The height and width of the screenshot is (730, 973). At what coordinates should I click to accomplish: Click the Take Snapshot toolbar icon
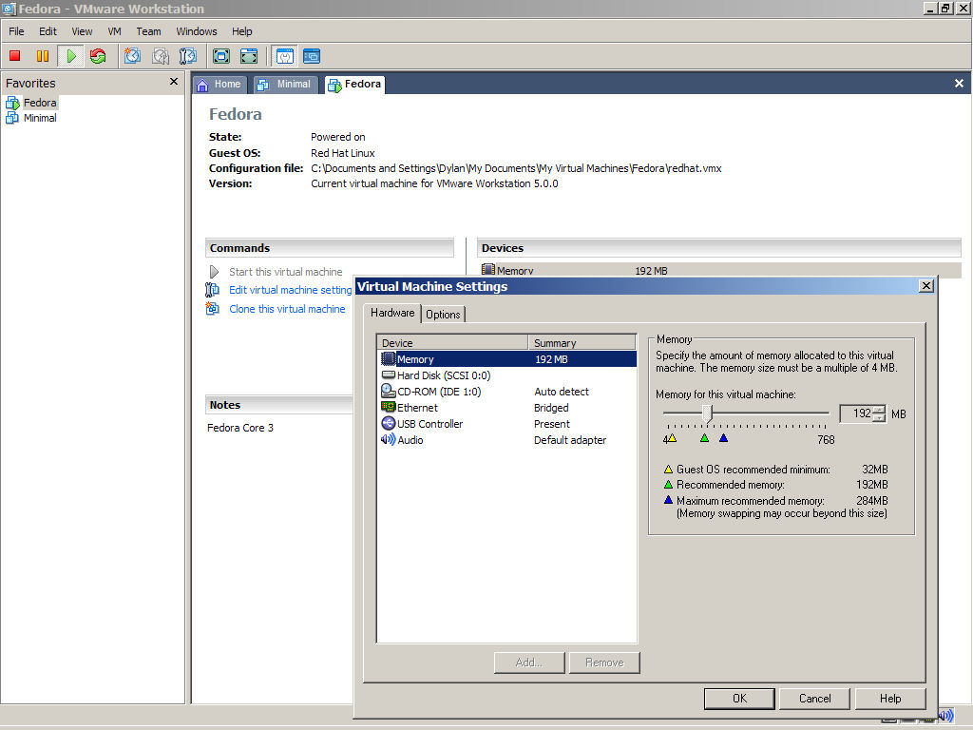132,56
